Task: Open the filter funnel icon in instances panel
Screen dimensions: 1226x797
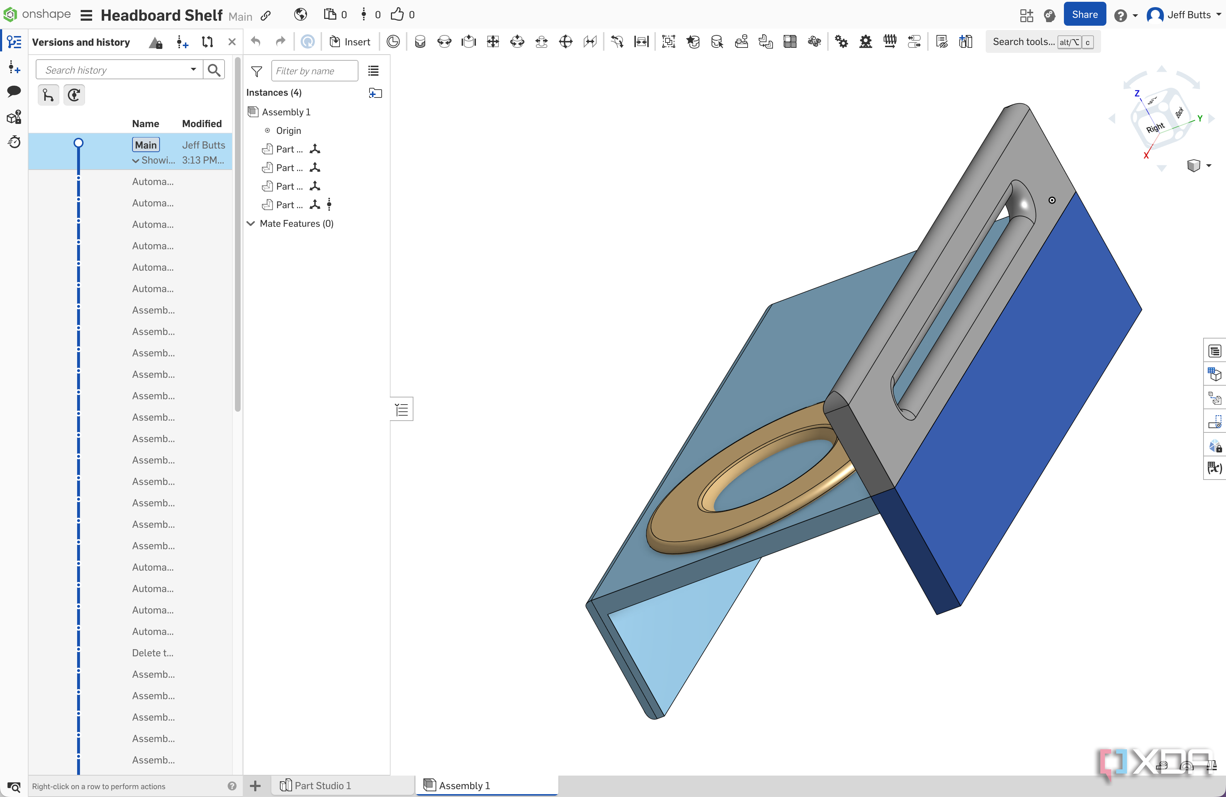Action: point(257,71)
